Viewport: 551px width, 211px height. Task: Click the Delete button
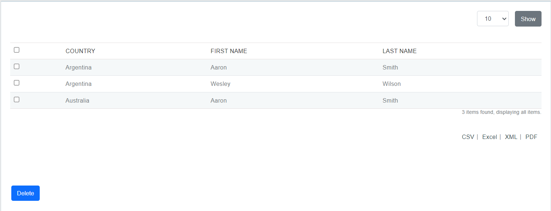(26, 193)
